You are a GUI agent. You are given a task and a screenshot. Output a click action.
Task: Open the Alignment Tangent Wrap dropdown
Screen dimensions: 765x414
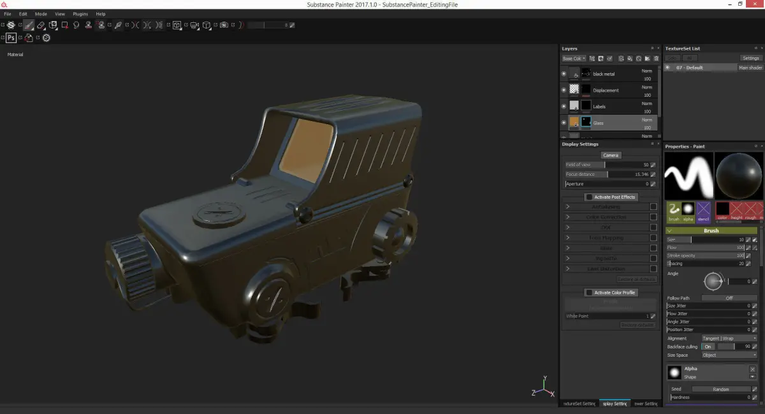tap(729, 338)
